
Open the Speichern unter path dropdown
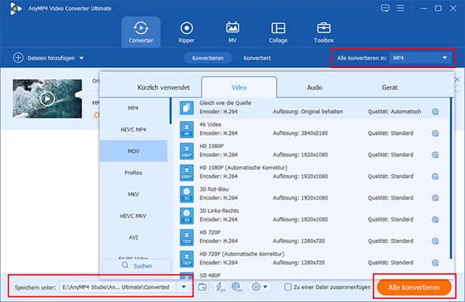coord(184,287)
